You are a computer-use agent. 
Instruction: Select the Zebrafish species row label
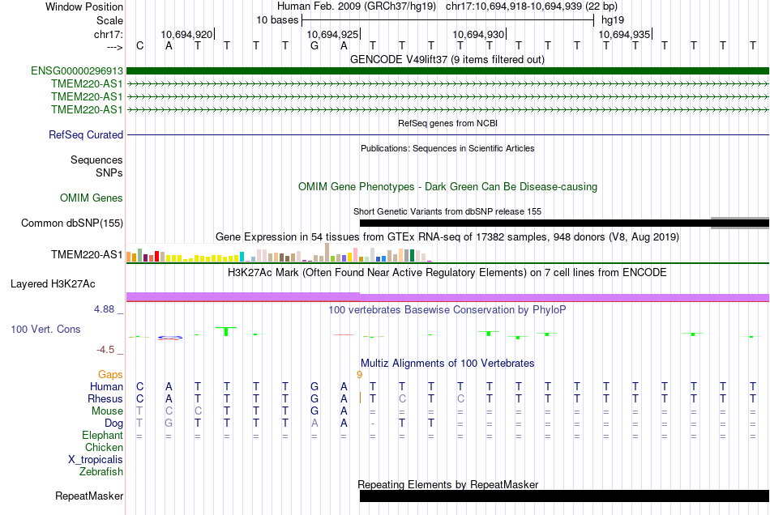[101, 472]
